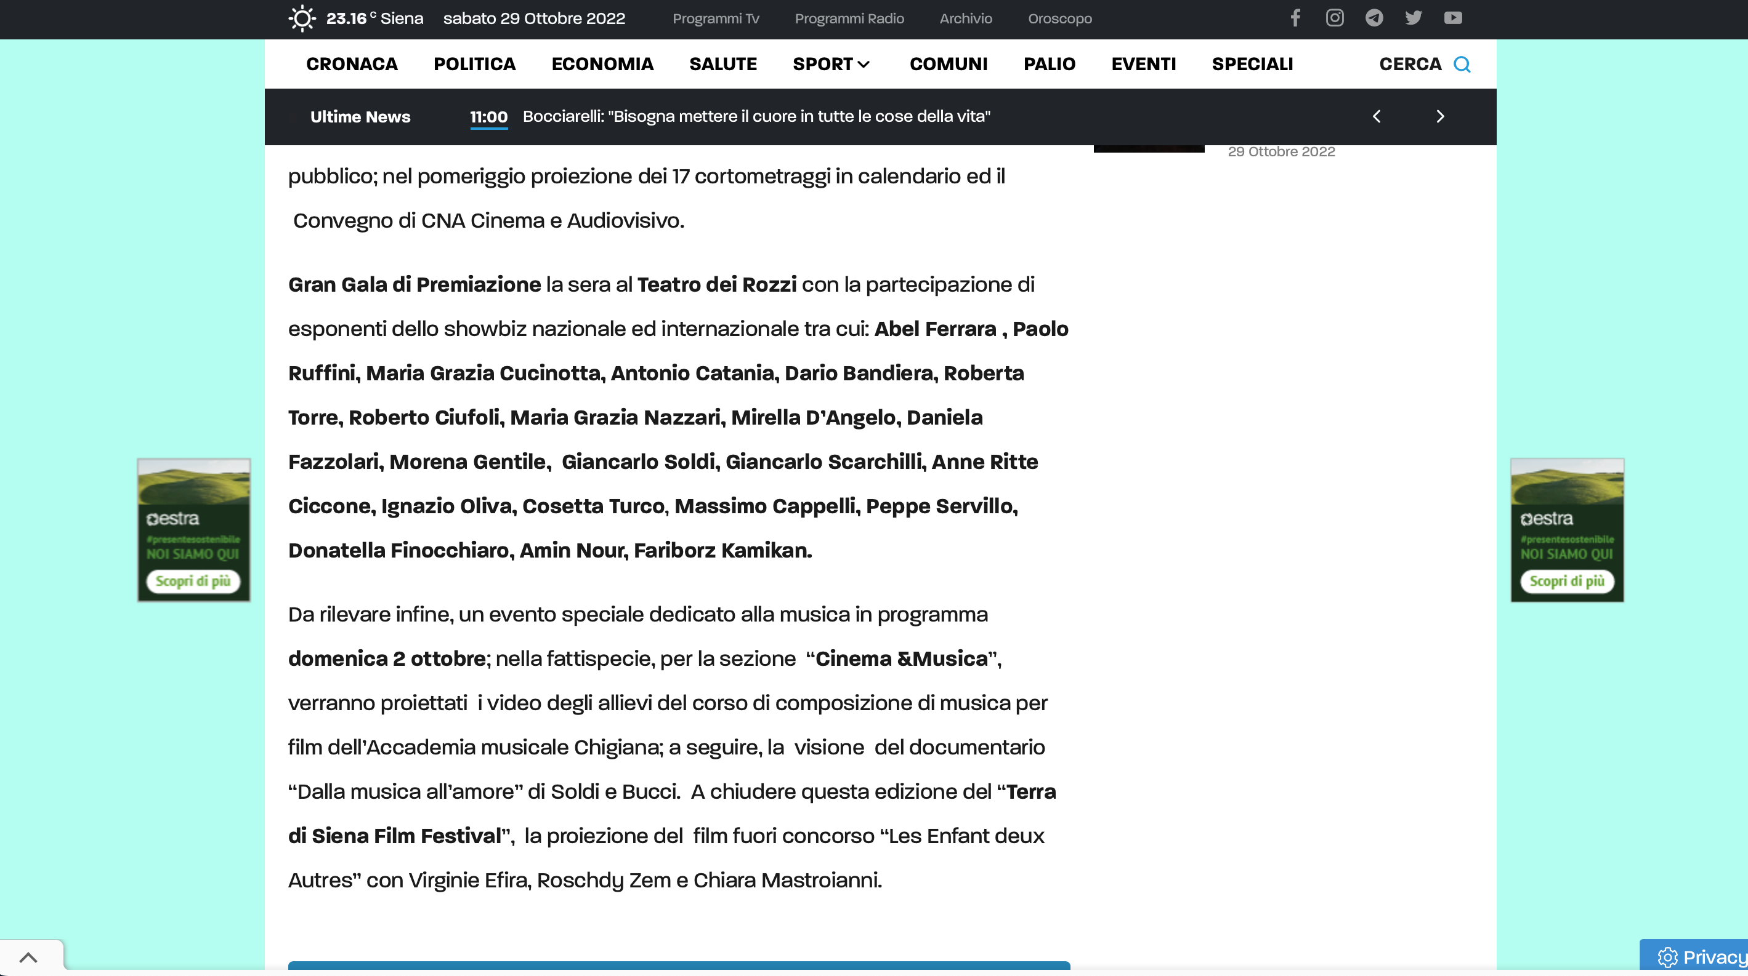Click the 29 Ottobre 2022 sidebar date
This screenshot has width=1748, height=976.
pyautogui.click(x=1281, y=152)
